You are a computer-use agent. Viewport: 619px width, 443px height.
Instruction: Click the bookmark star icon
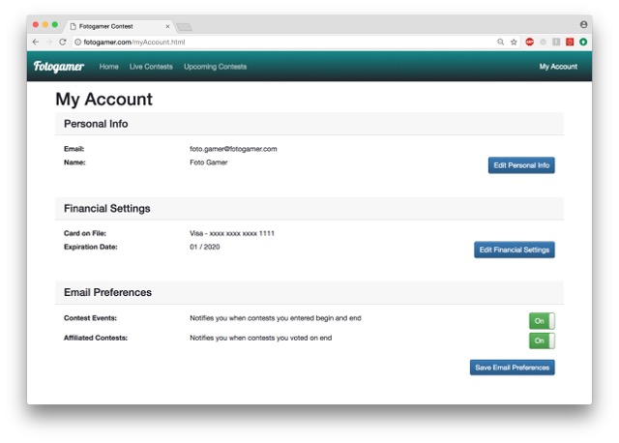(x=514, y=42)
